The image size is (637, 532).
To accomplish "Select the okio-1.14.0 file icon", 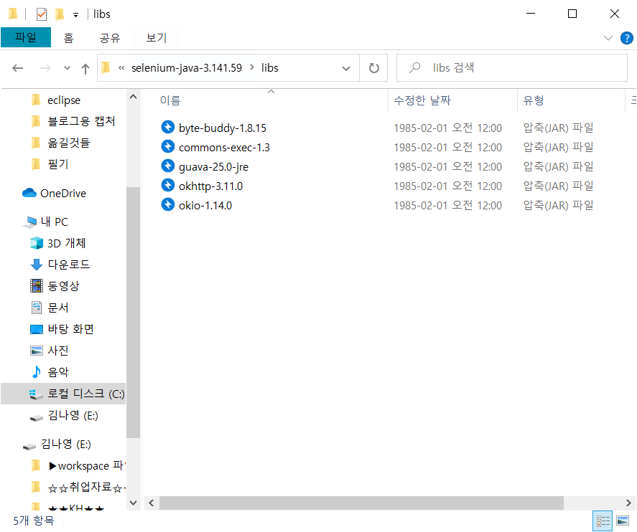I will point(167,204).
